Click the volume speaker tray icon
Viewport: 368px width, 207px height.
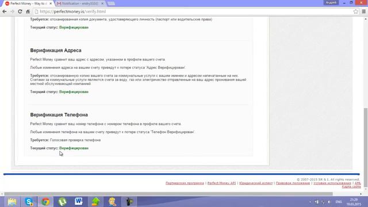[329, 202]
